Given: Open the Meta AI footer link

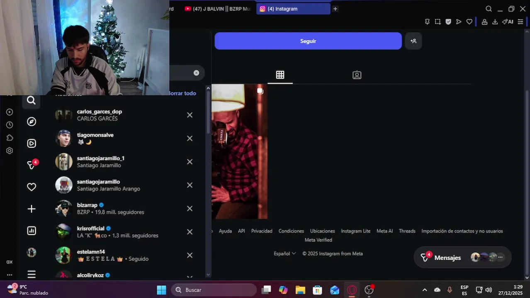Looking at the screenshot, I should pyautogui.click(x=384, y=231).
